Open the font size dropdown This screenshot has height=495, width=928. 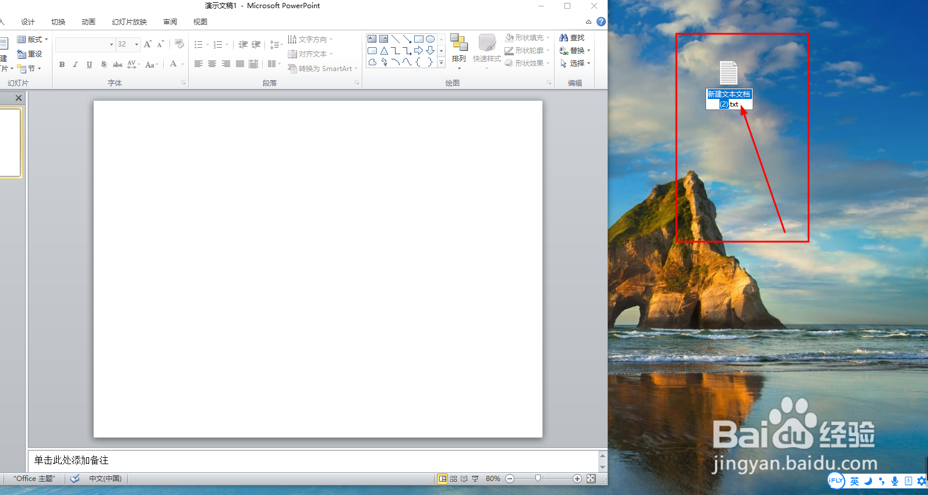click(136, 44)
